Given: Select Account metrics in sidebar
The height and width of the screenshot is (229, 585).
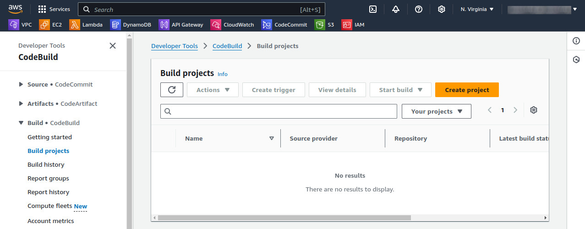Looking at the screenshot, I should (50, 221).
